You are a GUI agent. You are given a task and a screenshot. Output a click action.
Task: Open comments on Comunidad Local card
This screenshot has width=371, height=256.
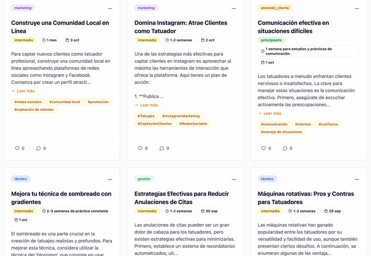coord(38,148)
